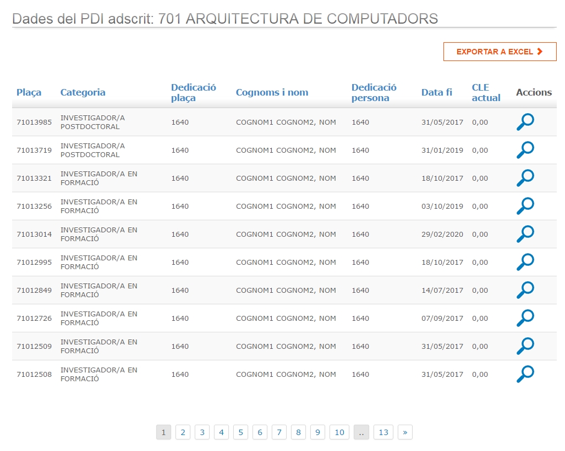Sort by CLE actual column header
The height and width of the screenshot is (451, 565).
click(x=486, y=93)
